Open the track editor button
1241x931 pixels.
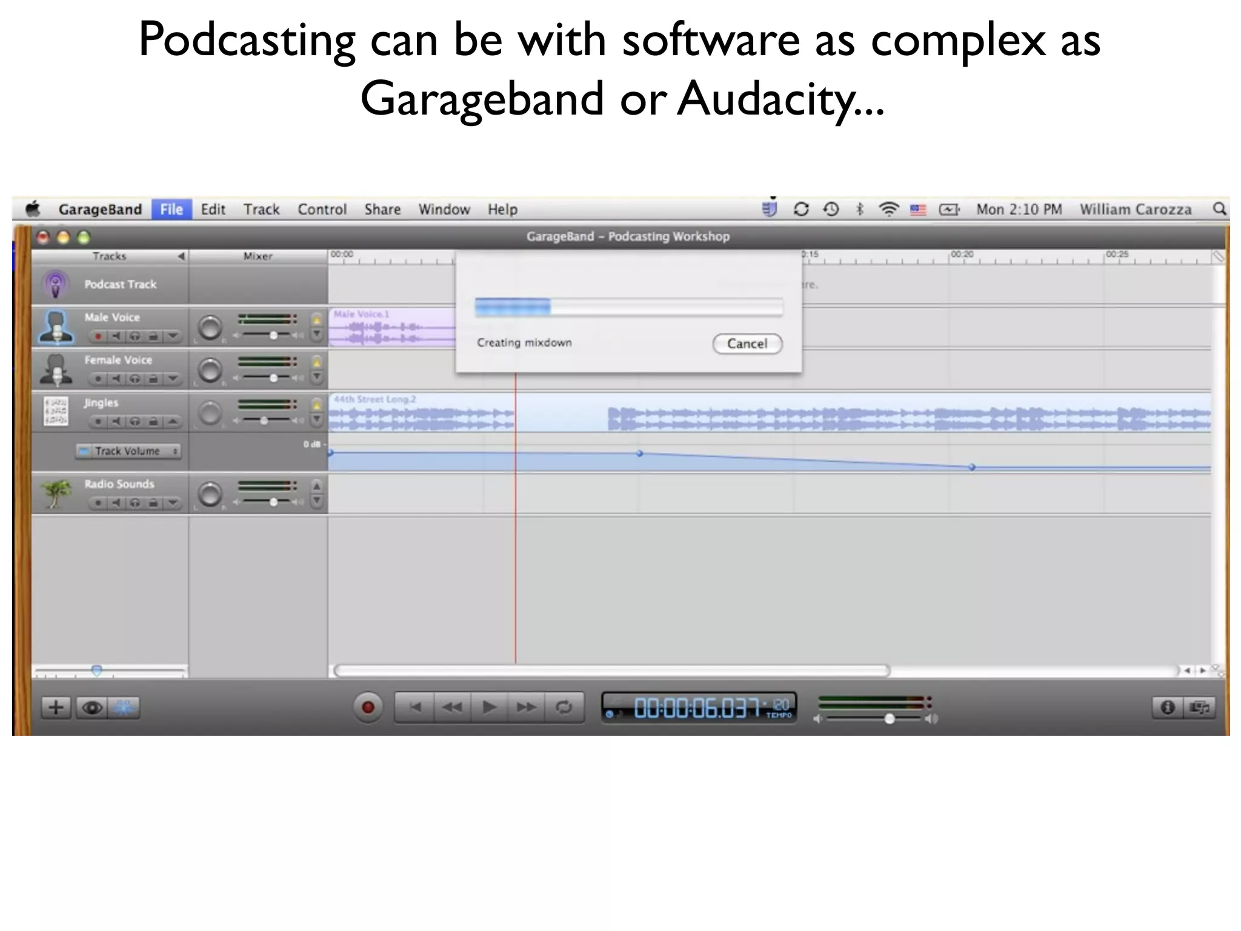[124, 707]
